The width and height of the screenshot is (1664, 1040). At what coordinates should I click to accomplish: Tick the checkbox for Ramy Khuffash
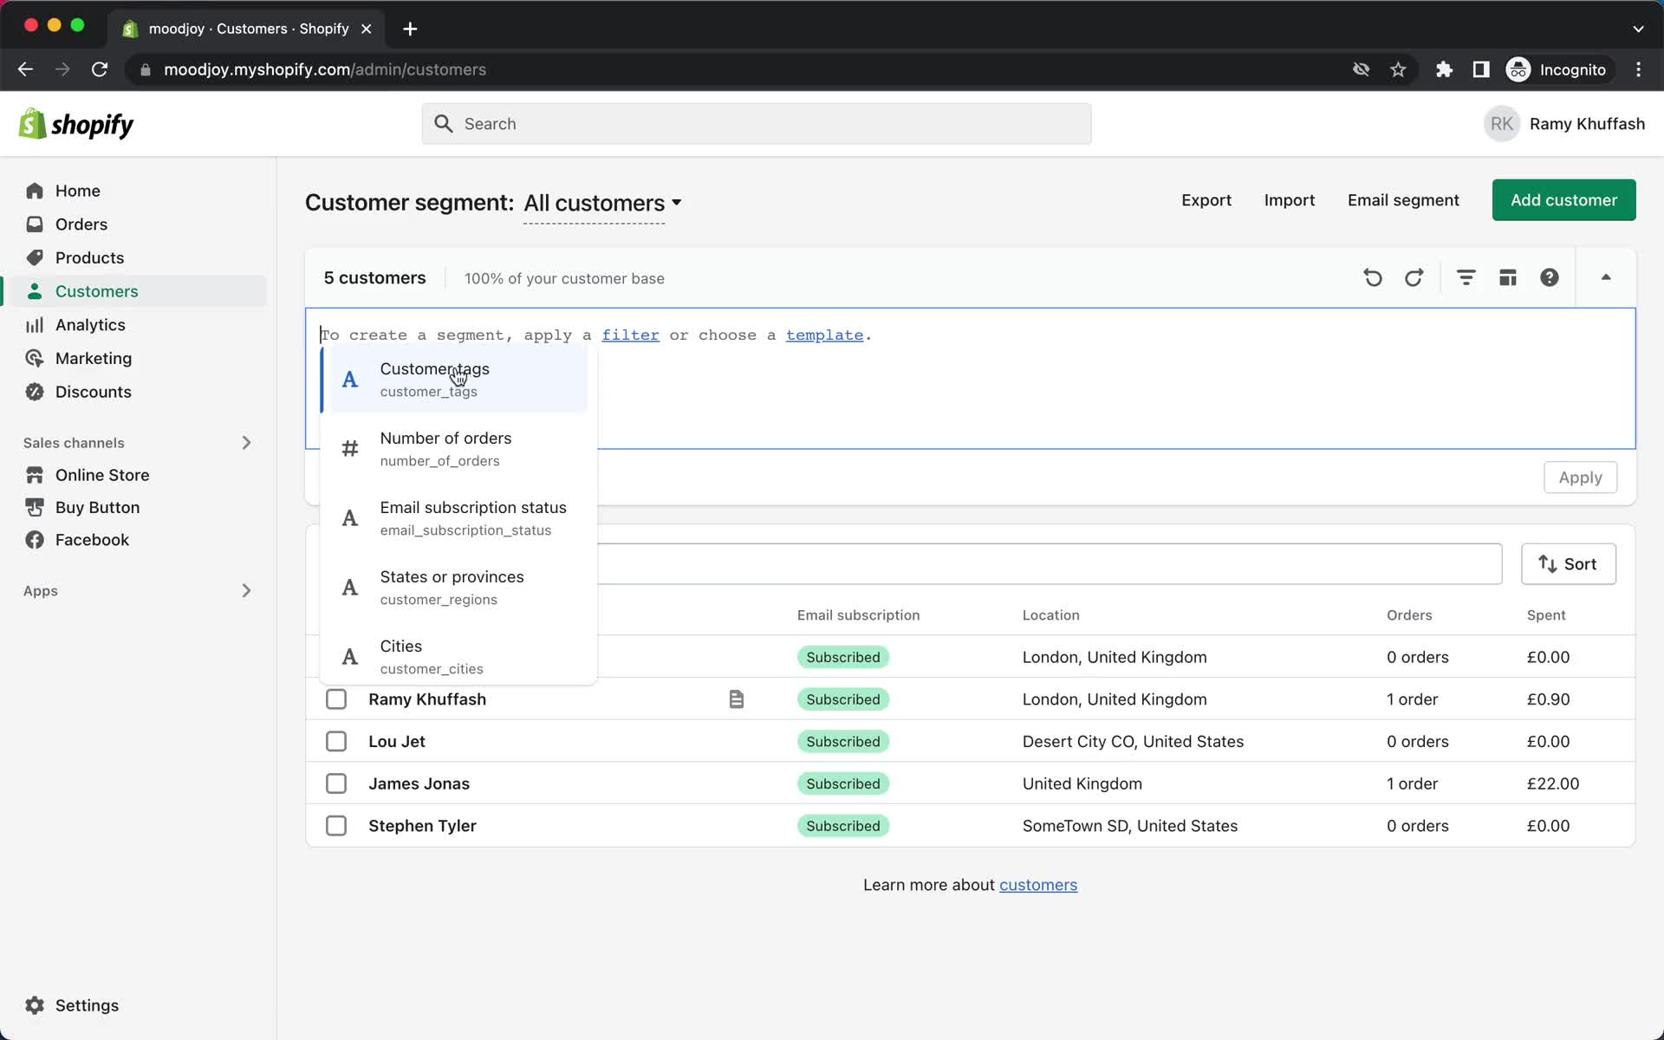point(336,699)
